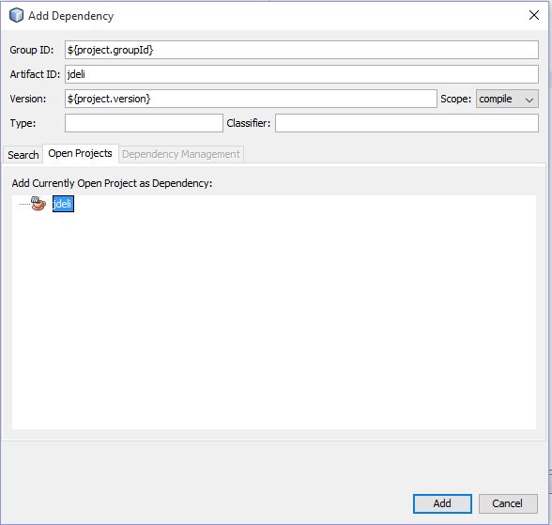Click blank area of open projects list
The image size is (552, 525).
(274, 317)
